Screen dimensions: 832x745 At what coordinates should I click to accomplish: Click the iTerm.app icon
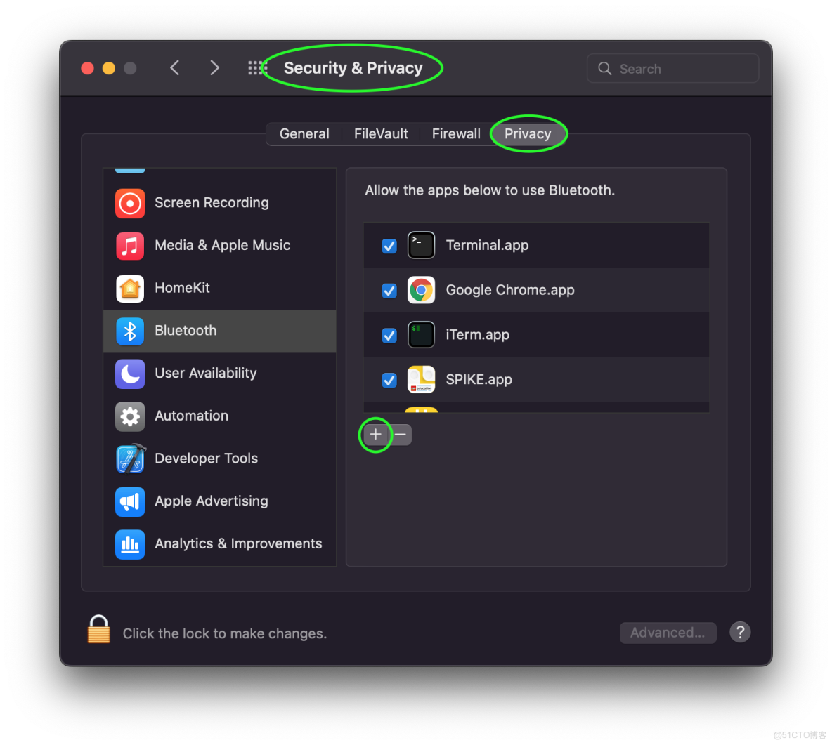click(421, 335)
